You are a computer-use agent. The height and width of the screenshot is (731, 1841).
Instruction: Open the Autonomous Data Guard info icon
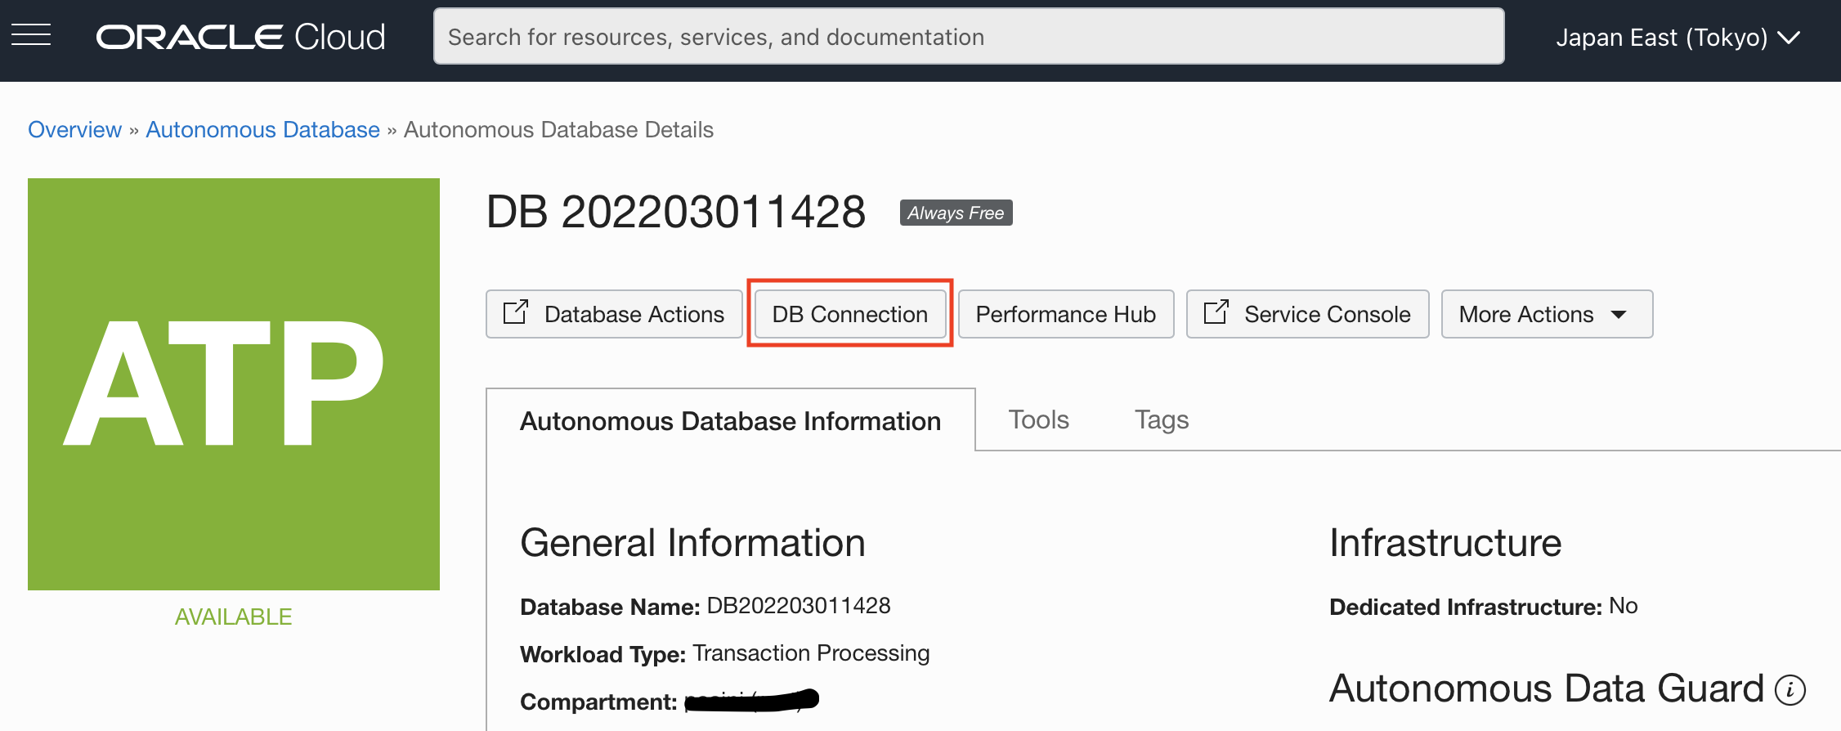(1790, 690)
